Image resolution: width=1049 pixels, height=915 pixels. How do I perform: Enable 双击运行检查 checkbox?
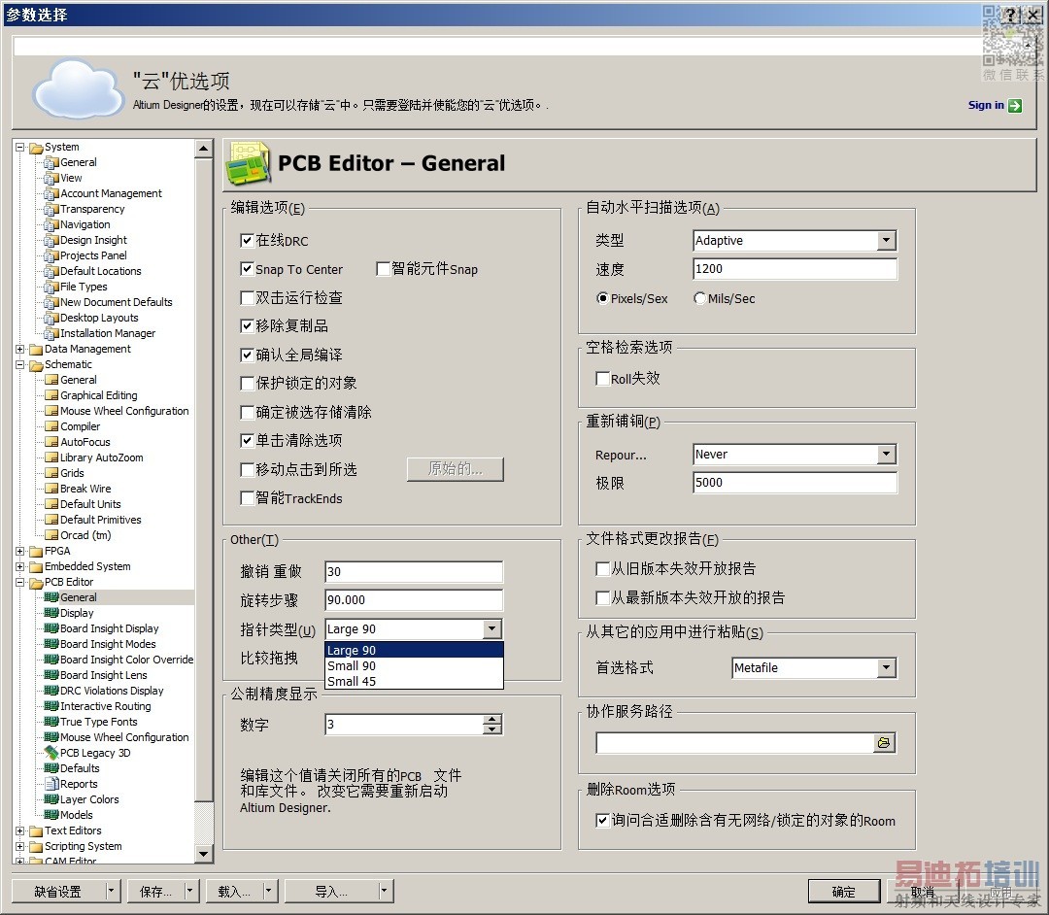247,297
